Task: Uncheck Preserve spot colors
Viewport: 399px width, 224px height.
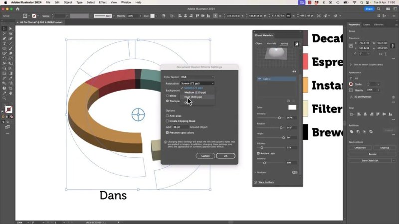Action: [167, 132]
